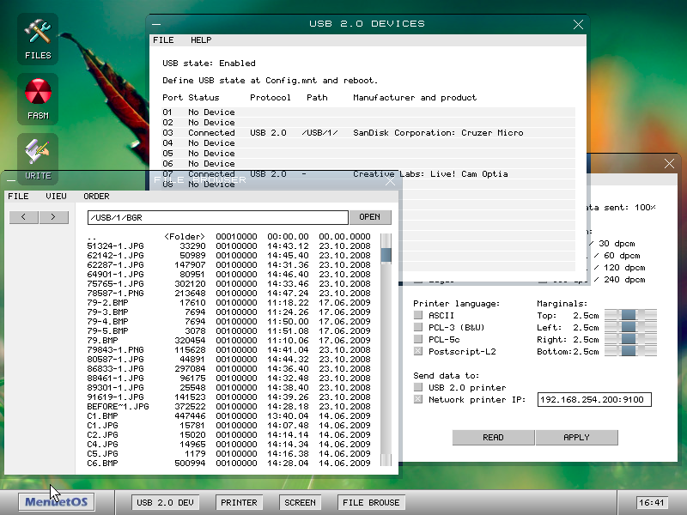Open HELP menu in USB Devices window
Image resolution: width=687 pixels, height=515 pixels.
click(x=201, y=40)
